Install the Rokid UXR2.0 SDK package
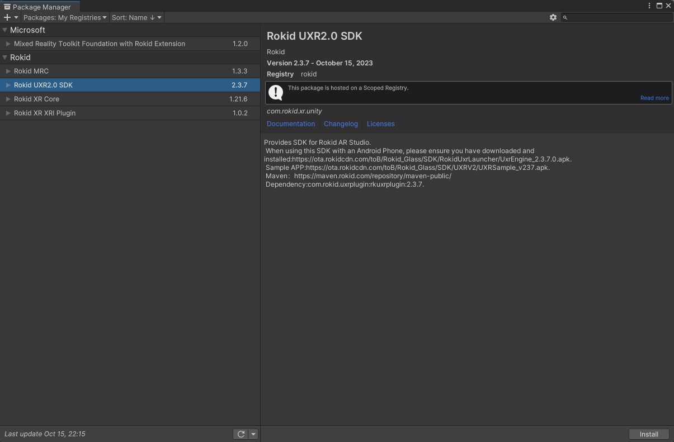 649,434
